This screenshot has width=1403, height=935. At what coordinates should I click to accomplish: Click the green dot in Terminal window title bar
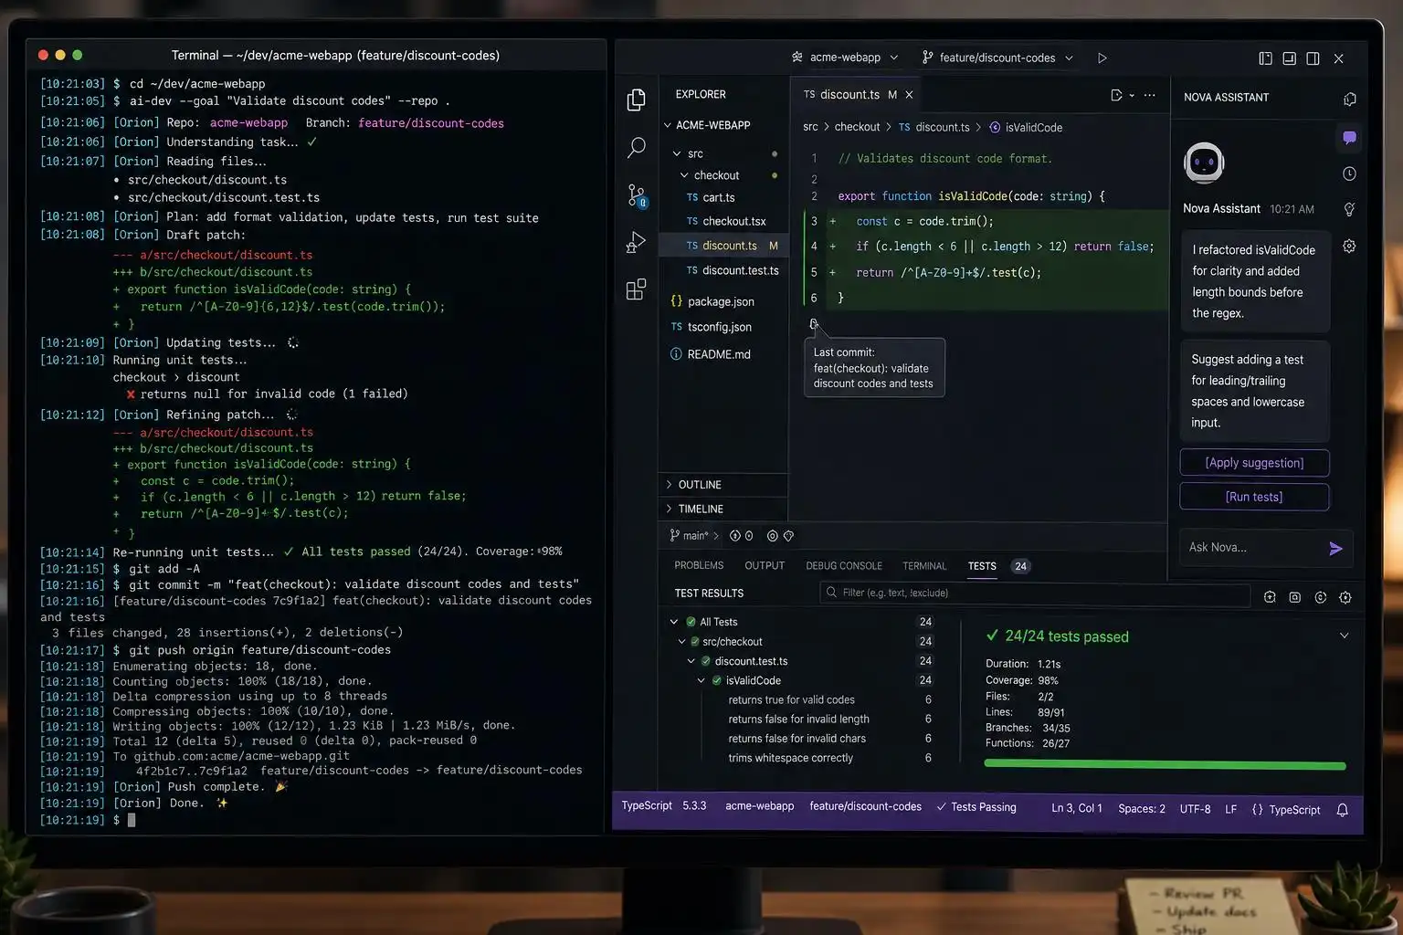click(78, 56)
